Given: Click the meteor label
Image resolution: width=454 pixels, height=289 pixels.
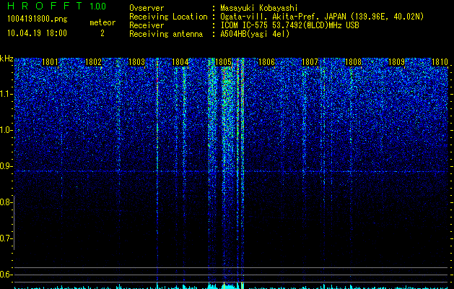Looking at the screenshot, I should click(102, 22).
